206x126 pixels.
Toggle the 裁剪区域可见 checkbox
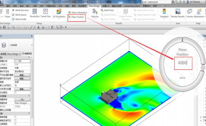point(15,120)
